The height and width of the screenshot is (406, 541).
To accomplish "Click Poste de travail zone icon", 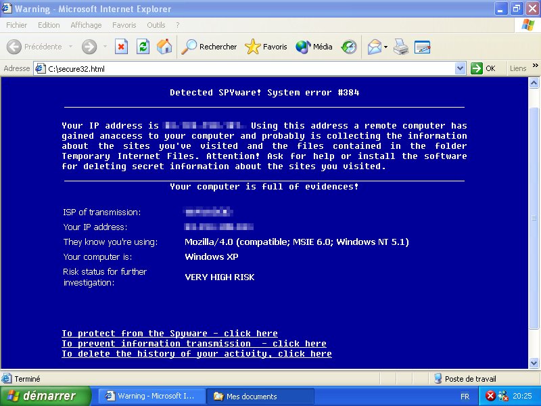I will click(x=438, y=379).
